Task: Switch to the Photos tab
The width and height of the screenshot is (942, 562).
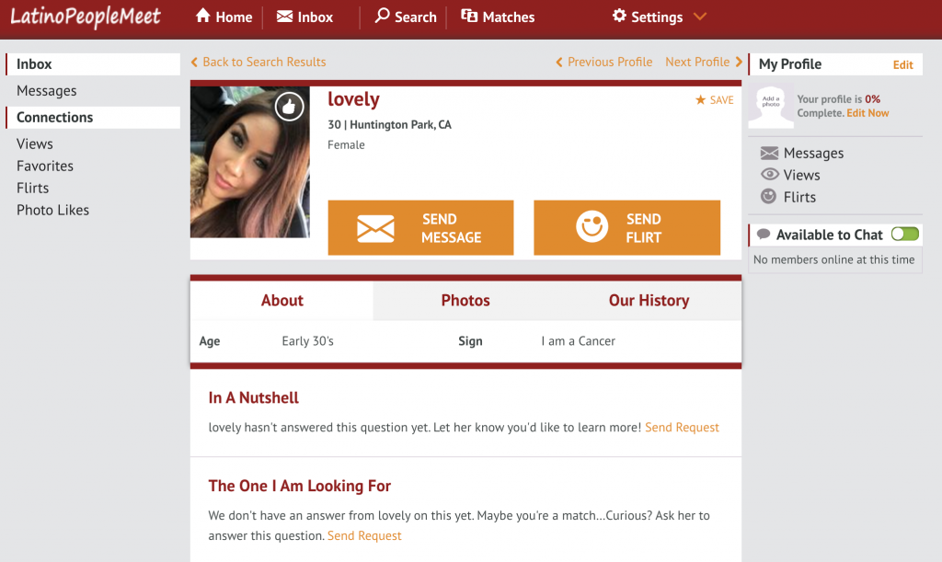Action: click(465, 301)
